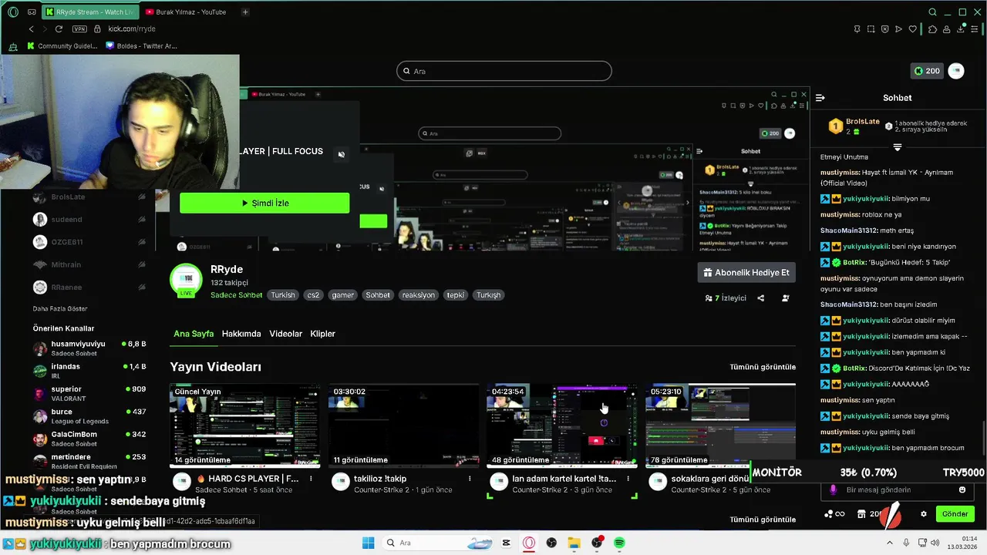Open Opera easy setup sliders icon

975,29
